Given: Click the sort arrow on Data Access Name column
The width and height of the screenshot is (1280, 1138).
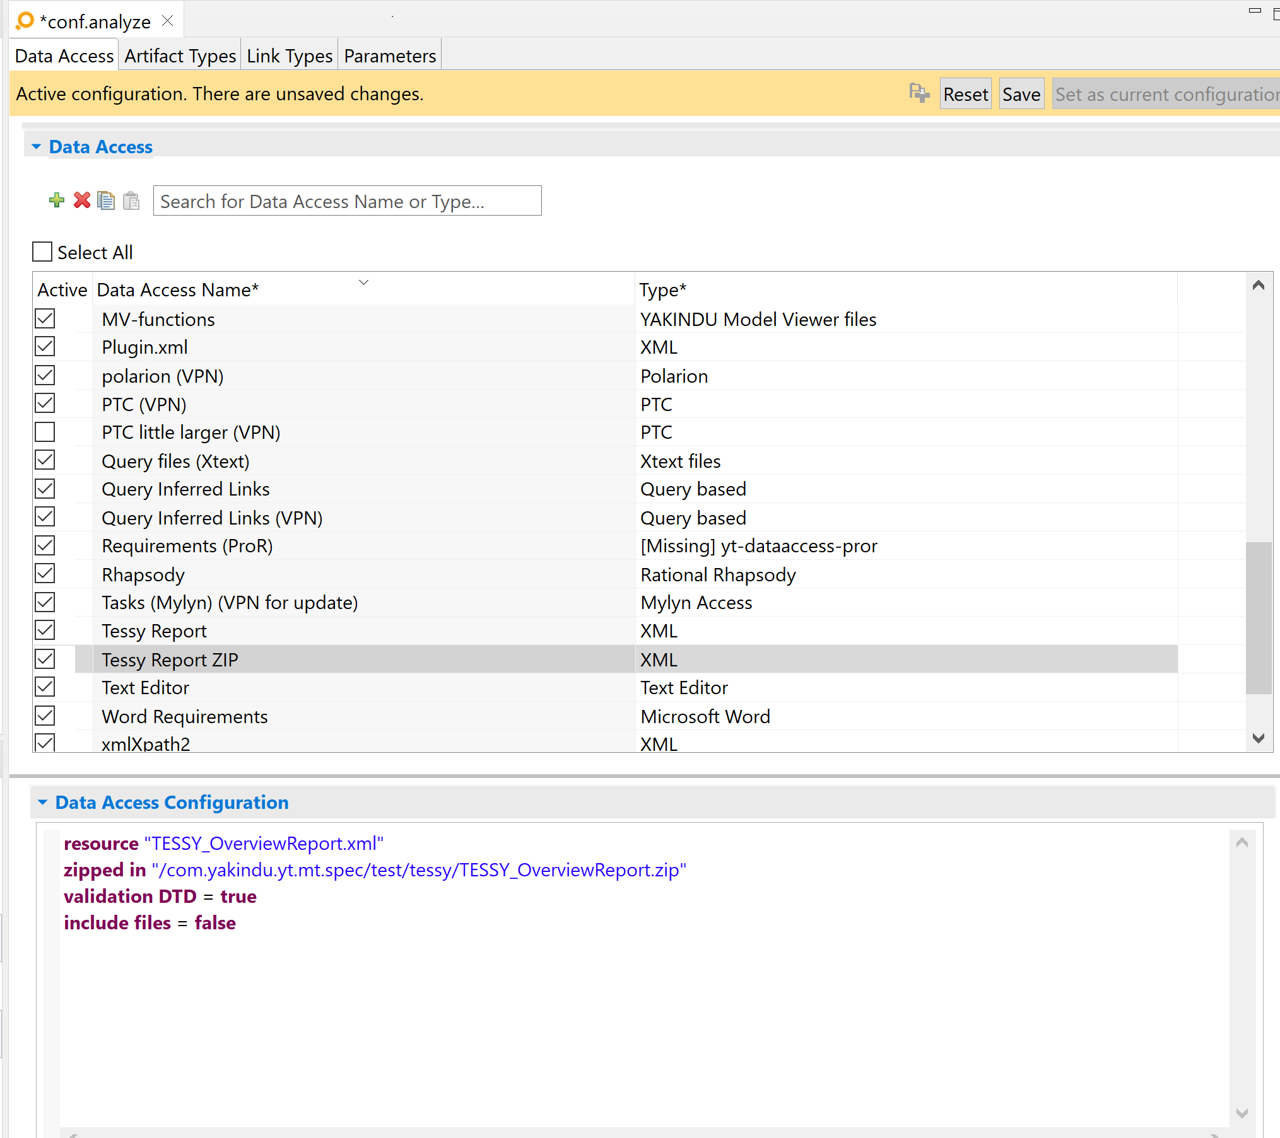Looking at the screenshot, I should (x=363, y=282).
